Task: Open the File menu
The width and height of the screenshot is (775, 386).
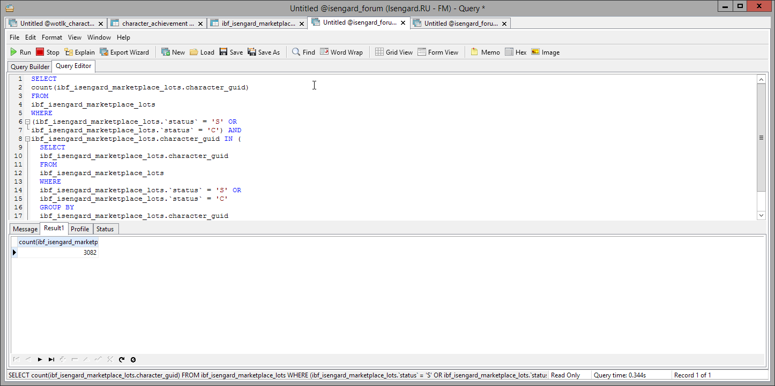Action: click(14, 37)
